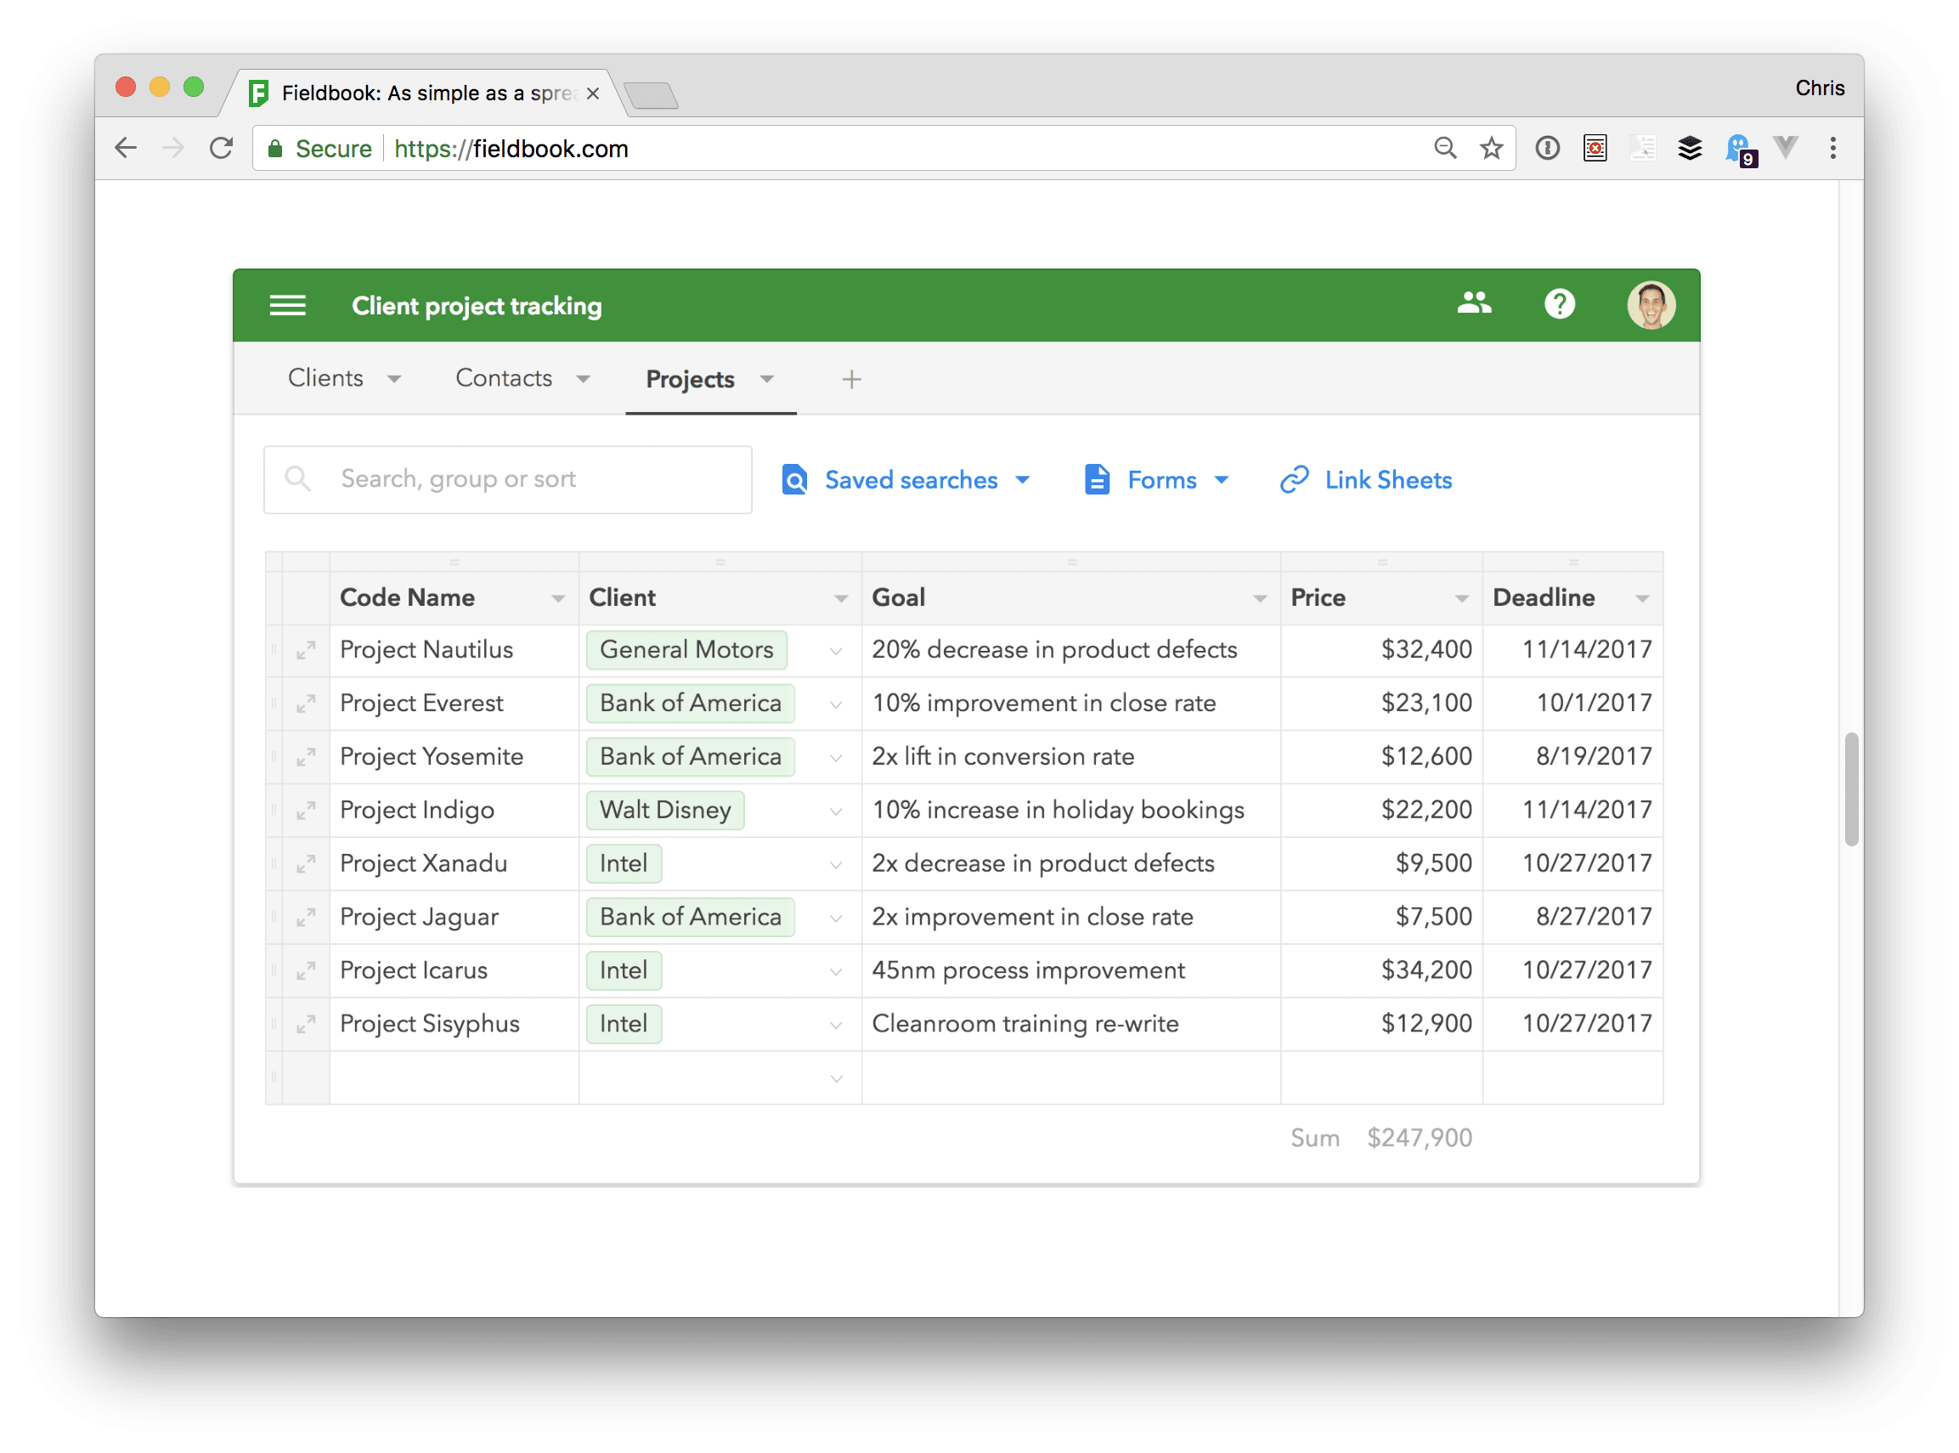Open a new browser tab

click(x=651, y=94)
